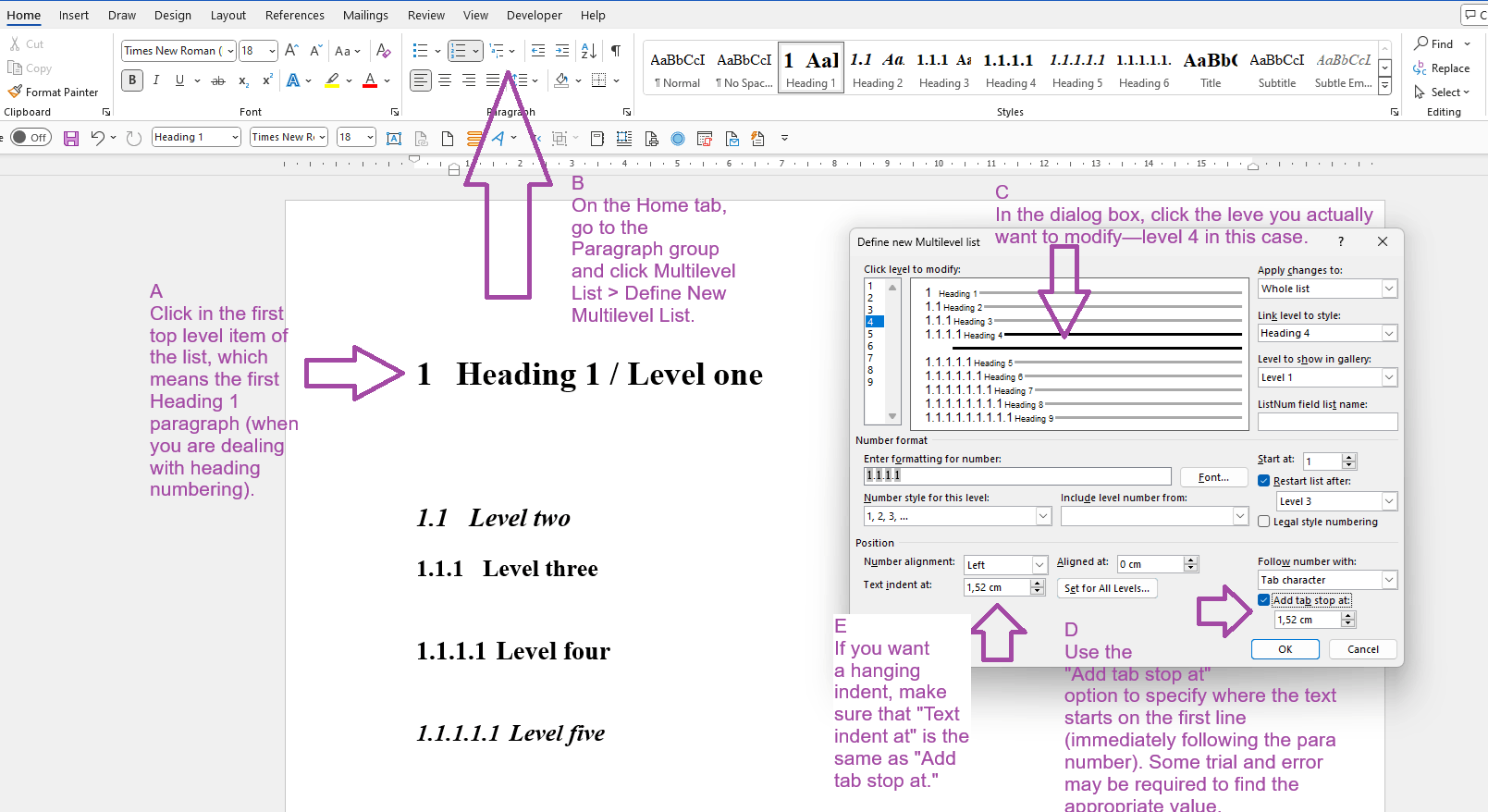Increase the Text indent at spinner
The image size is (1488, 812).
click(x=1038, y=583)
